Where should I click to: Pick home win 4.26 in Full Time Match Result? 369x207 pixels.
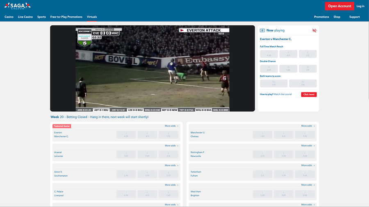[x=269, y=54]
